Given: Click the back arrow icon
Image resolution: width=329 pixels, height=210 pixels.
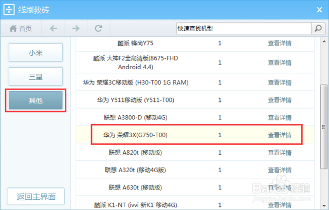Looking at the screenshot, I should pyautogui.click(x=53, y=28).
